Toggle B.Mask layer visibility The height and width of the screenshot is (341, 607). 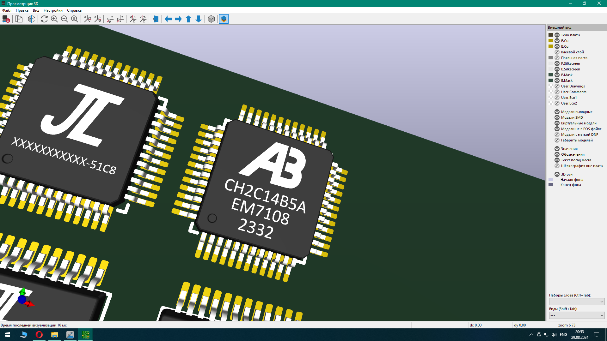pyautogui.click(x=557, y=81)
